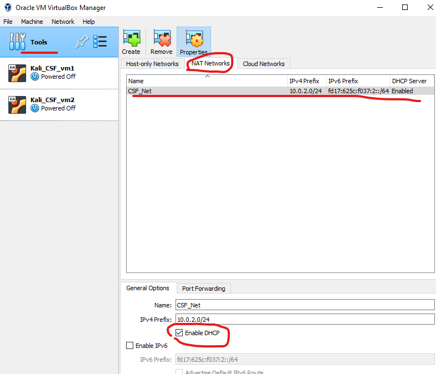The width and height of the screenshot is (436, 374).
Task: Open the Network menu
Action: coord(63,22)
